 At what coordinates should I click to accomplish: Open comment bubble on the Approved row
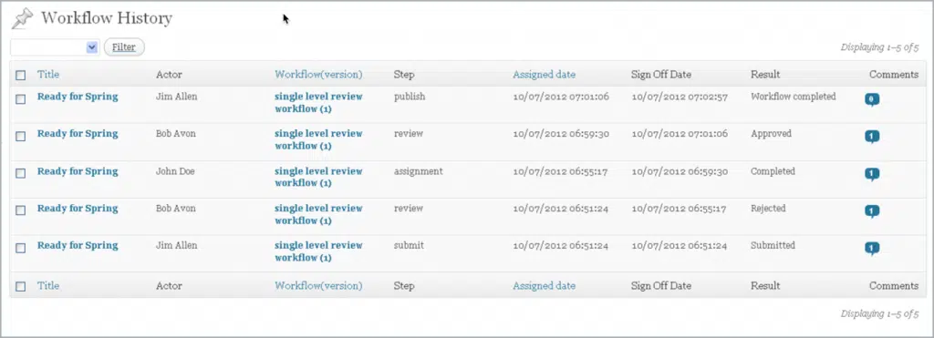[x=872, y=138]
